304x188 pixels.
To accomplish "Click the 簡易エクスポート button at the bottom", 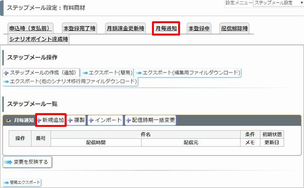I will (x=22, y=182).
